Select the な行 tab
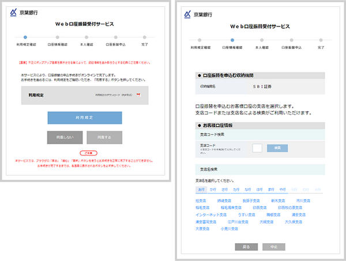The width and height of the screenshot is (346, 261). [x=248, y=190]
